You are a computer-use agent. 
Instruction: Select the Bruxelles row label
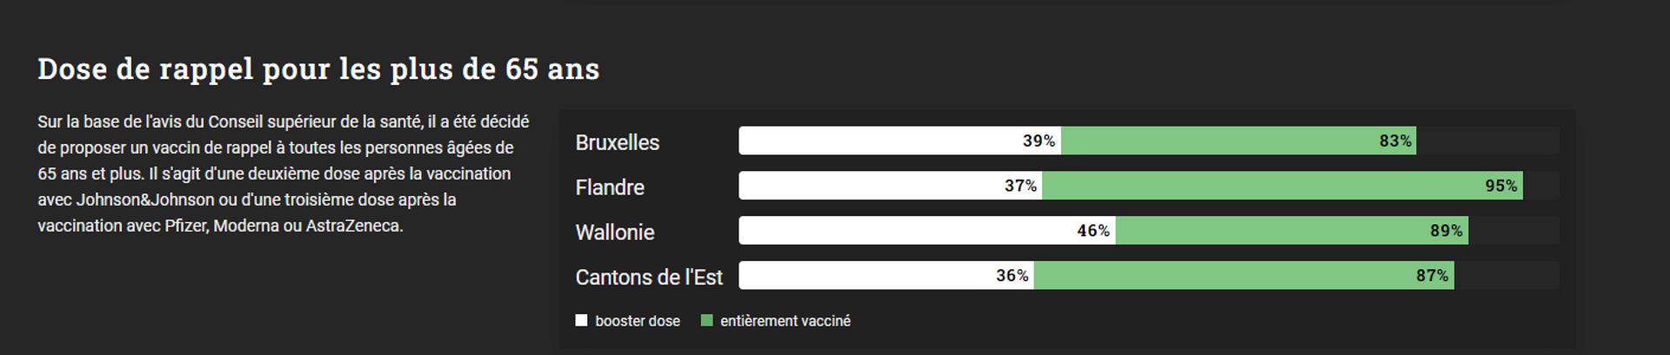[x=618, y=142]
